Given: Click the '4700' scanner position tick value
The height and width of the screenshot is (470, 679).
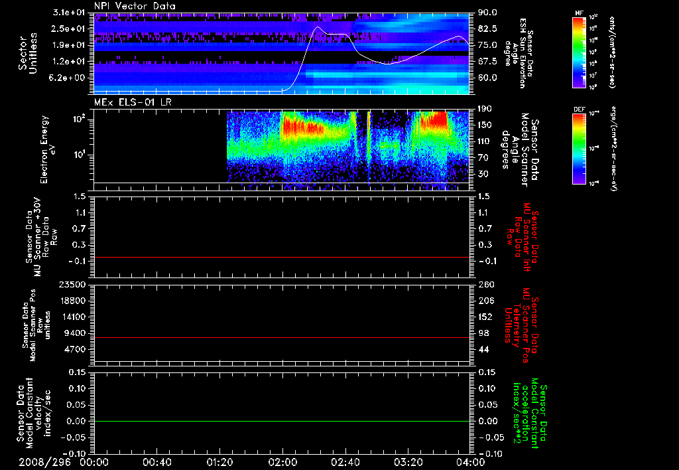Looking at the screenshot, I should click(75, 349).
